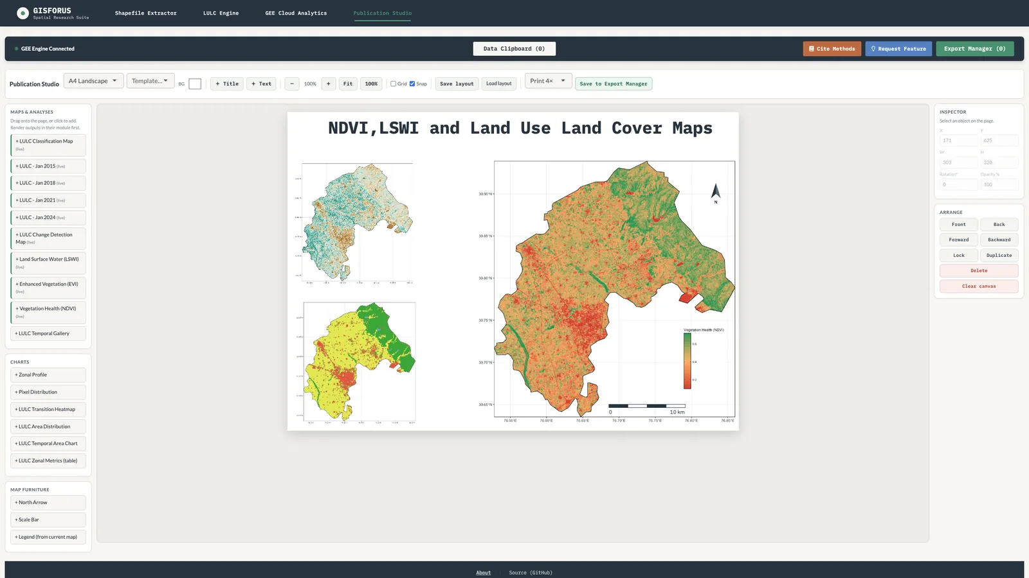Click the GISFORUS logo icon
Image resolution: width=1029 pixels, height=578 pixels.
point(23,13)
